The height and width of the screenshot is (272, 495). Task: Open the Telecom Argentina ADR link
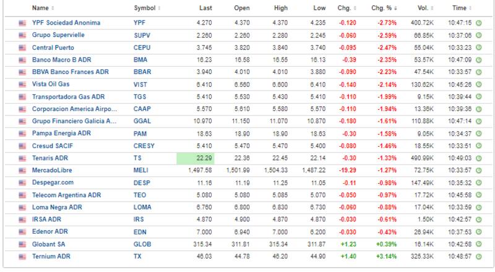66,195
